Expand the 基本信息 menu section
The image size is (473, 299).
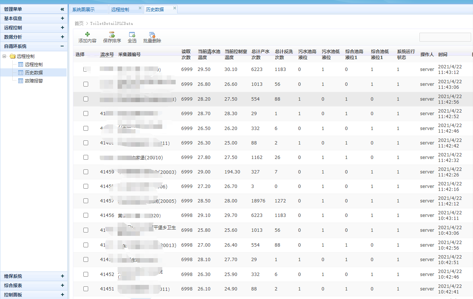coord(62,18)
